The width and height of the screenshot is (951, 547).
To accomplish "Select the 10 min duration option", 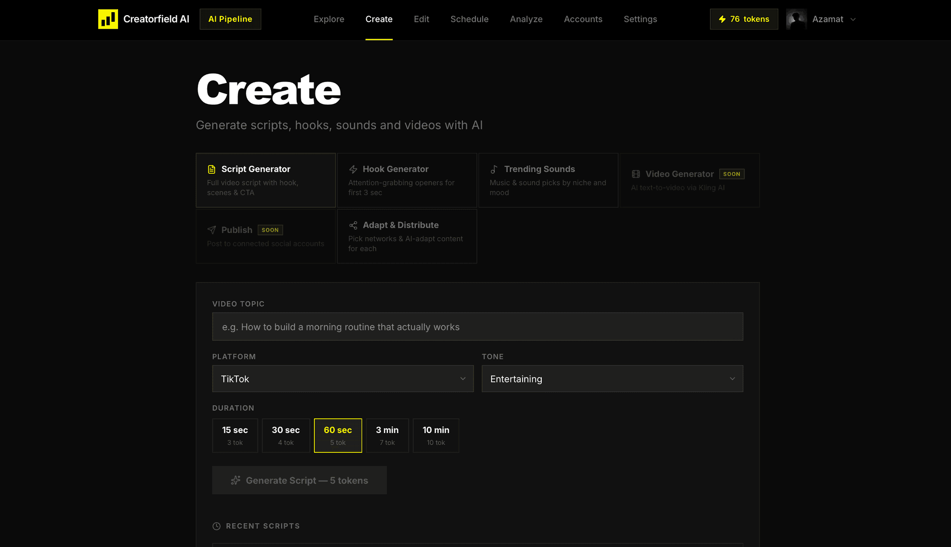I will coord(436,436).
